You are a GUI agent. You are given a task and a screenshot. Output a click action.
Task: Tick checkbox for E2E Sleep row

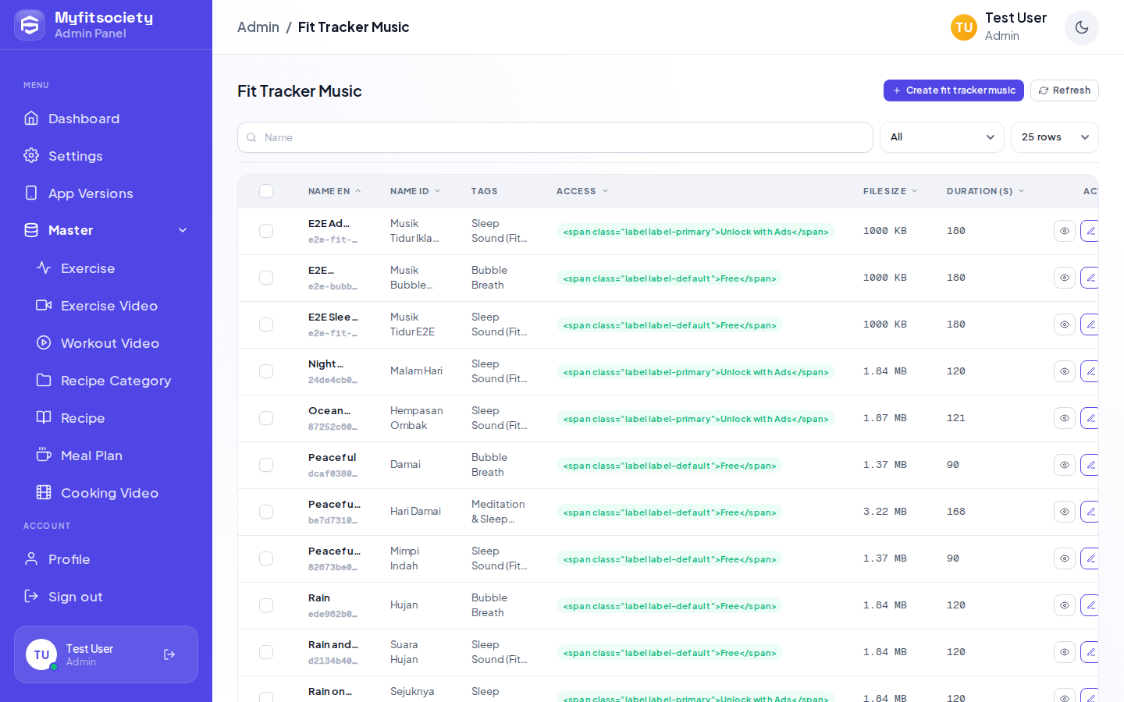[266, 324]
